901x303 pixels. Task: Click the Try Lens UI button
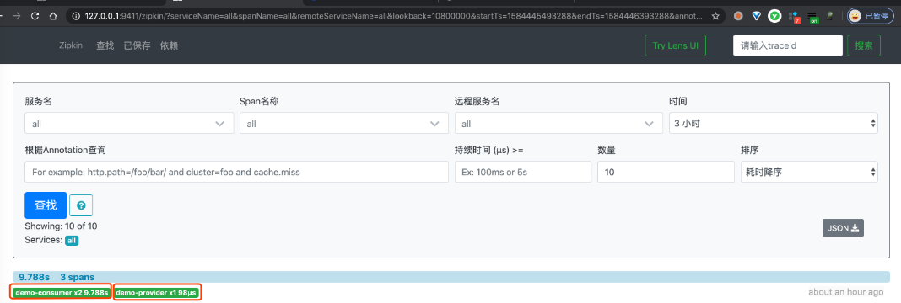click(x=676, y=45)
